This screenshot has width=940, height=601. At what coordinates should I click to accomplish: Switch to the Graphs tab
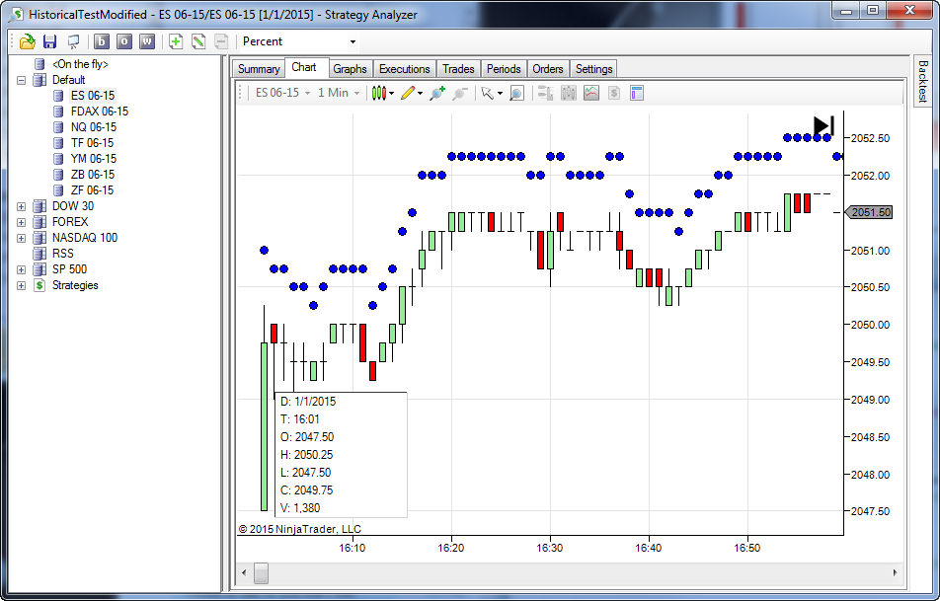point(351,69)
